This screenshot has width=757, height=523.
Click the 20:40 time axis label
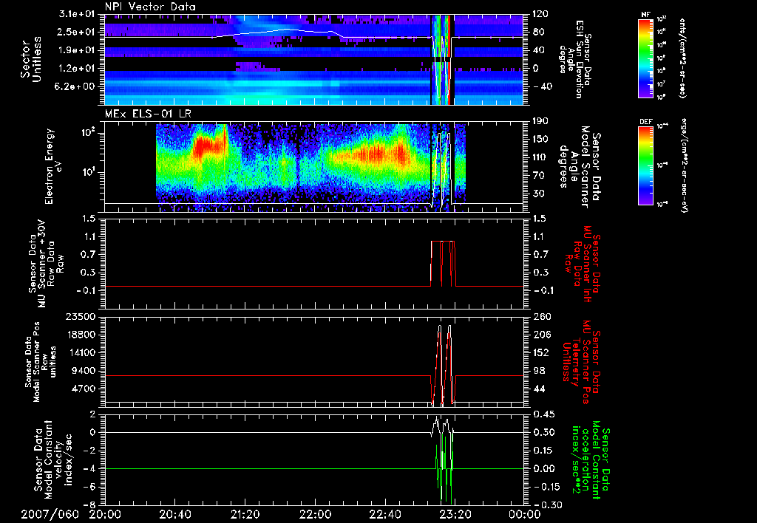[x=174, y=514]
